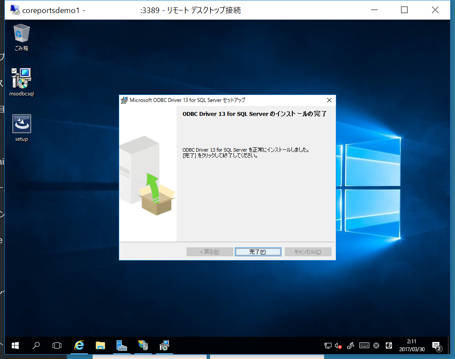Open the Action Center notifications icon
The height and width of the screenshot is (359, 455).
click(x=437, y=346)
